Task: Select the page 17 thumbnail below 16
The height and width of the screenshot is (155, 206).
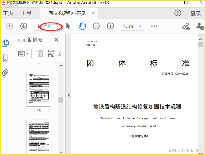Action: click(x=39, y=137)
